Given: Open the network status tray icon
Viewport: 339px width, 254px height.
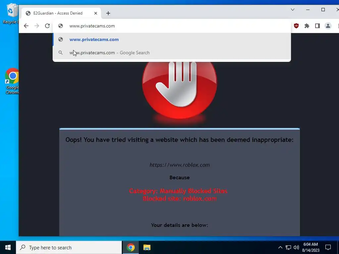Looking at the screenshot, I should point(288,247).
